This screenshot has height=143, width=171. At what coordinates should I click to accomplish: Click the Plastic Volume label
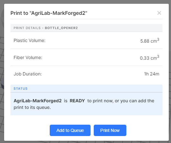coord(29,40)
